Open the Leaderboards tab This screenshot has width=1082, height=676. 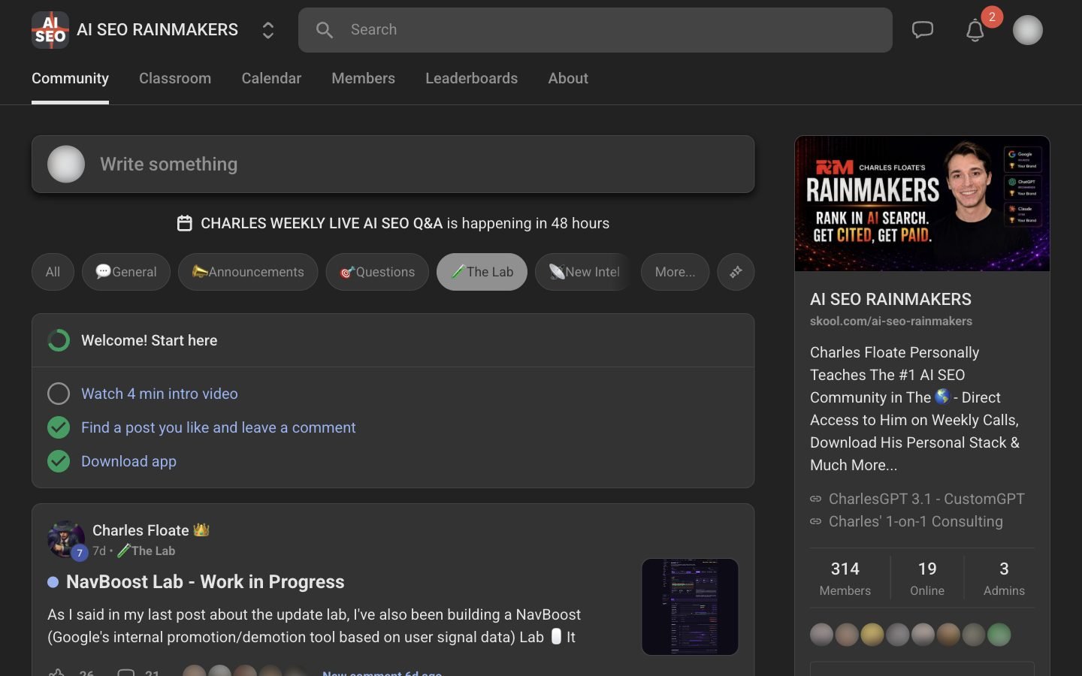point(471,78)
